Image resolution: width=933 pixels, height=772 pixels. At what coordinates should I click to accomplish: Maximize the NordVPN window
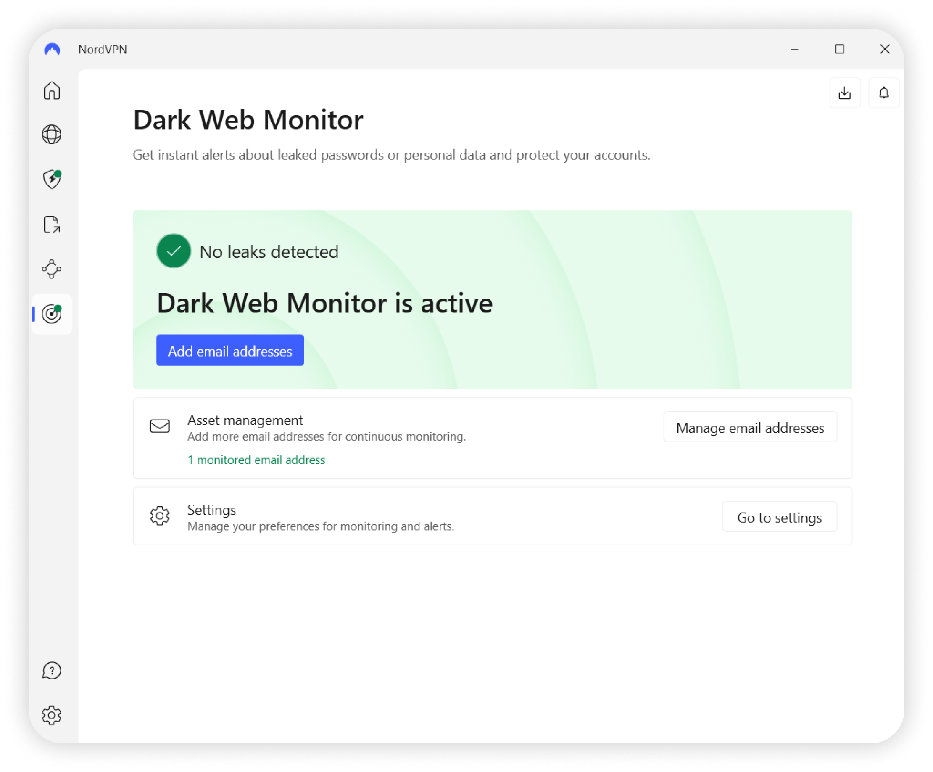pyautogui.click(x=839, y=49)
